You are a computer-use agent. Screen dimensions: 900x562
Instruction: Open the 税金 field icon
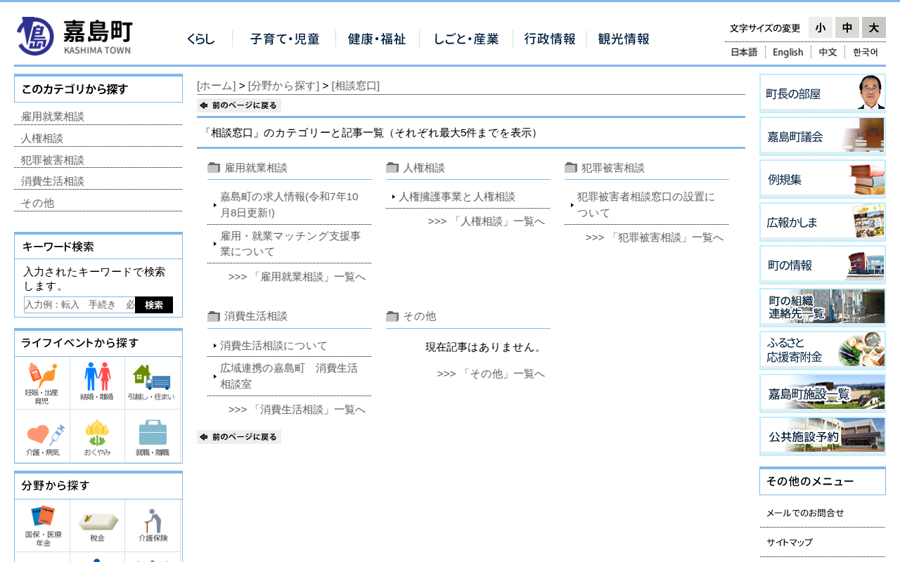coord(97,525)
